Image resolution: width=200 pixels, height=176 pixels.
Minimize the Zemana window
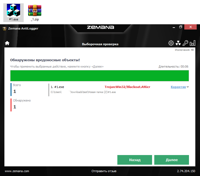click(x=174, y=27)
